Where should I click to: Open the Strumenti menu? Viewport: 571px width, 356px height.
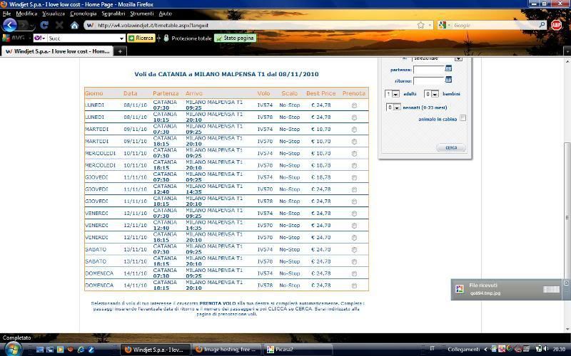pos(141,14)
